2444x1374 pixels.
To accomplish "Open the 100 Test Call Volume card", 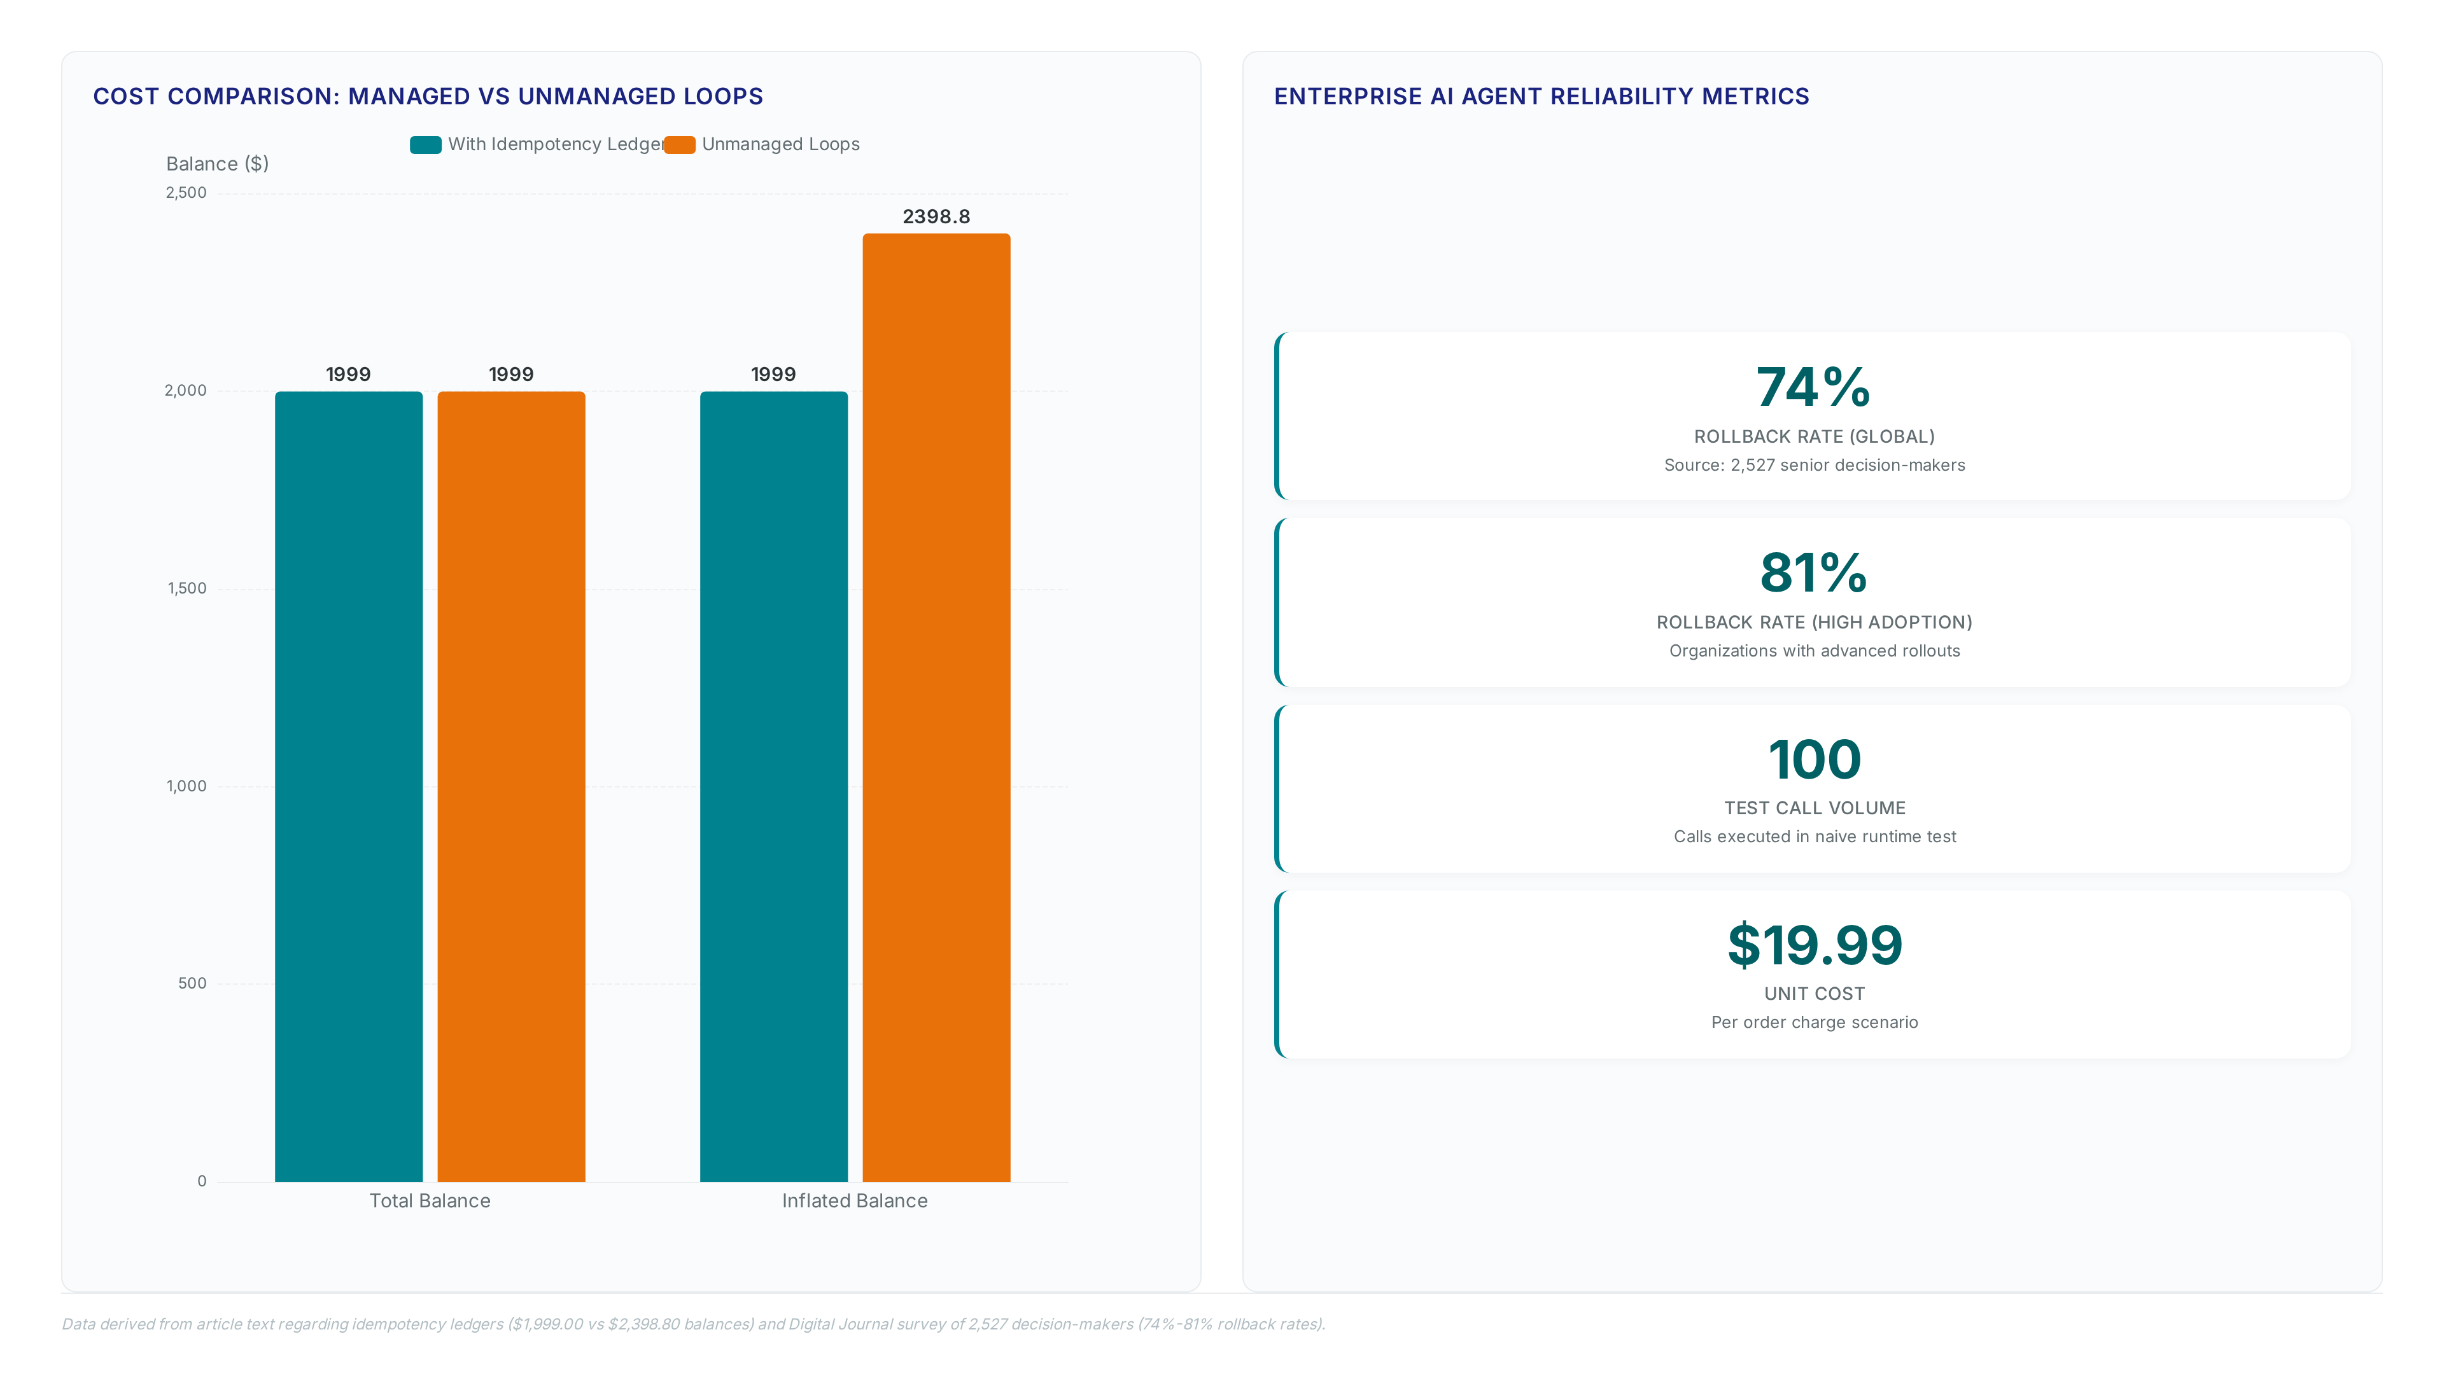I will coord(1813,787).
